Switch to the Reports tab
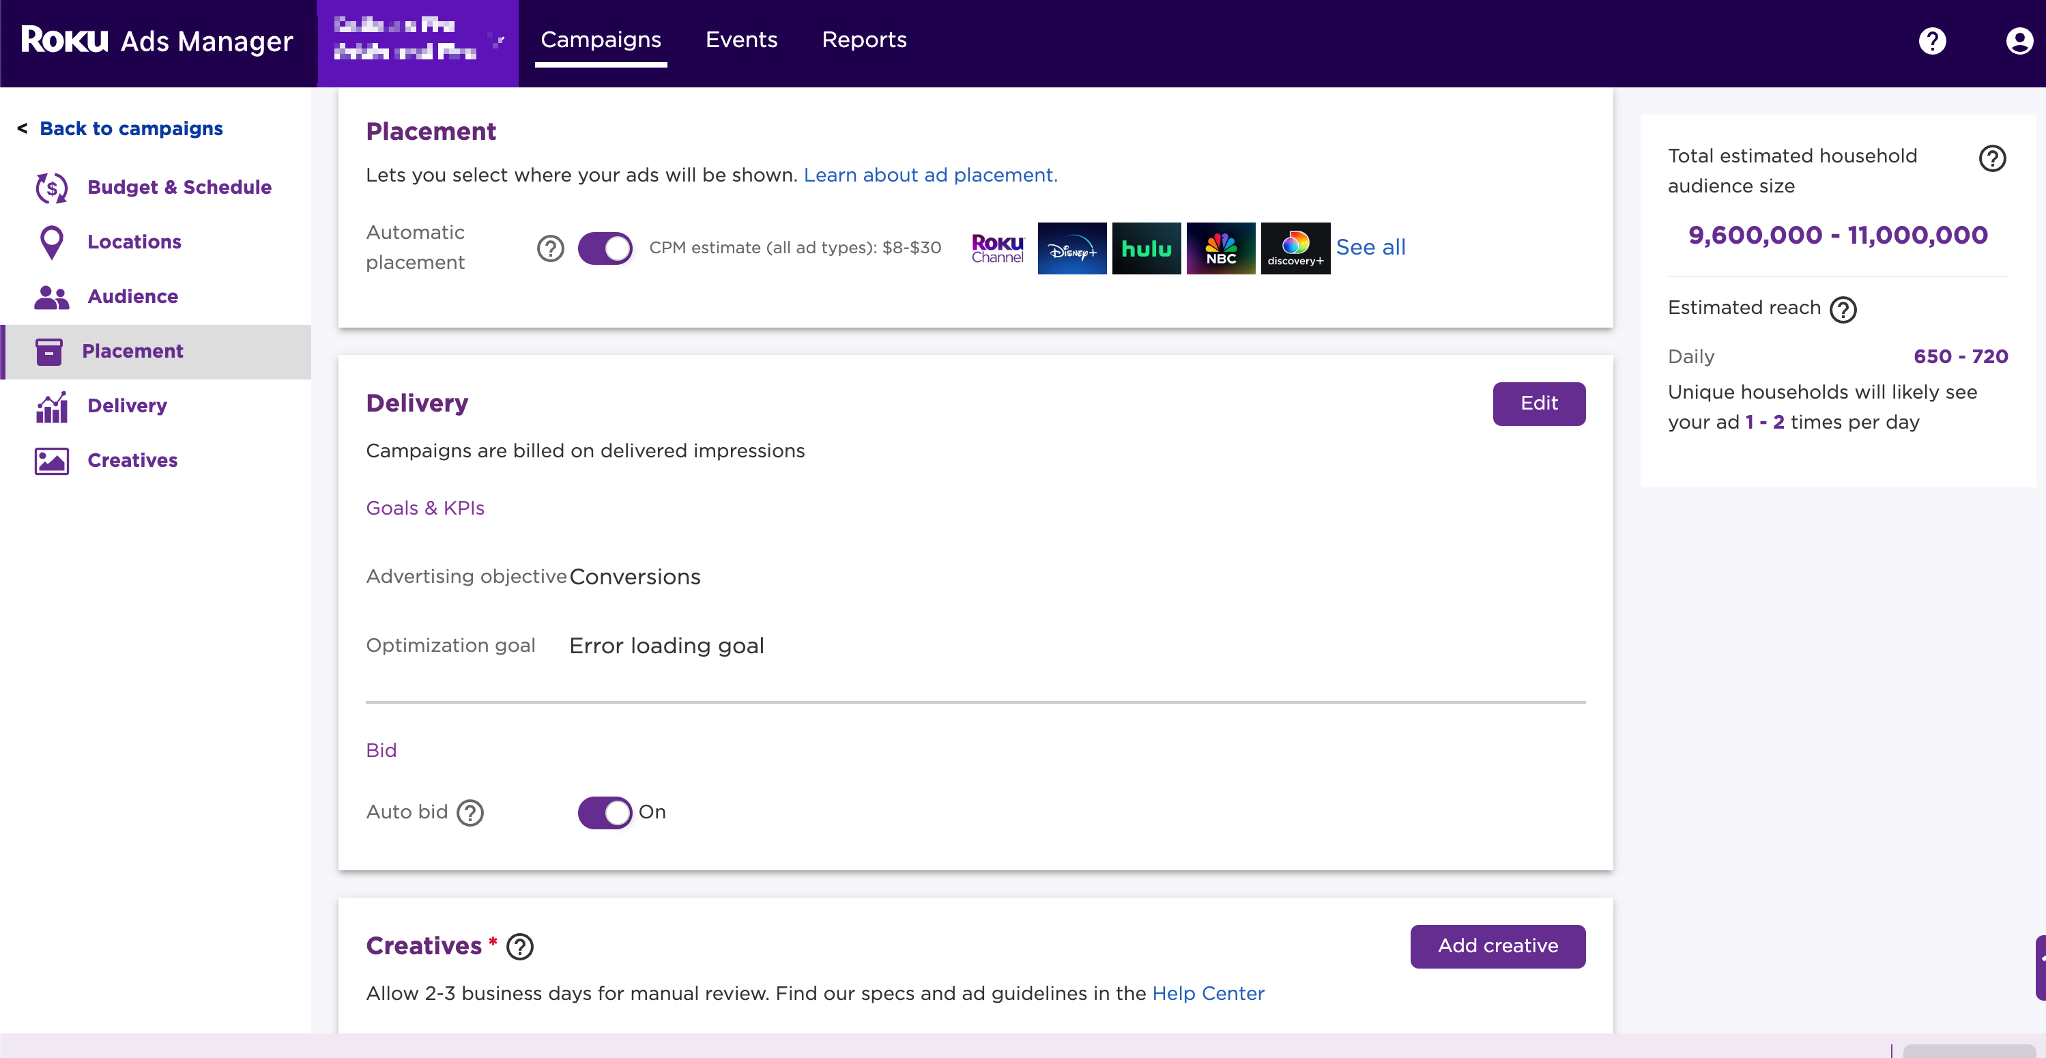Image resolution: width=2046 pixels, height=1058 pixels. (864, 40)
